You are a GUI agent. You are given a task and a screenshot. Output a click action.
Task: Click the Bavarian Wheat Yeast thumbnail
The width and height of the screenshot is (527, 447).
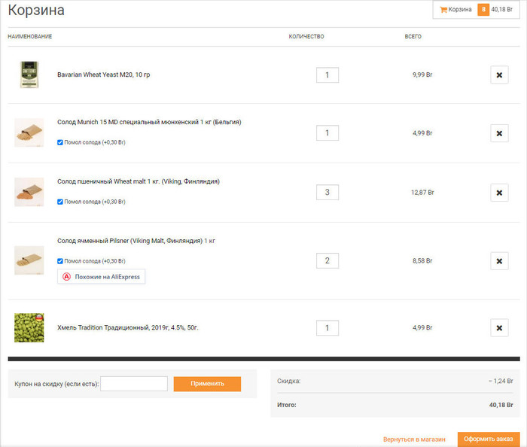pyautogui.click(x=29, y=74)
